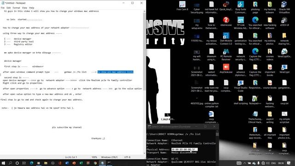Select online python complier .txt file
Image resolution: width=295 pixels, height=166 pixels.
coord(212,101)
